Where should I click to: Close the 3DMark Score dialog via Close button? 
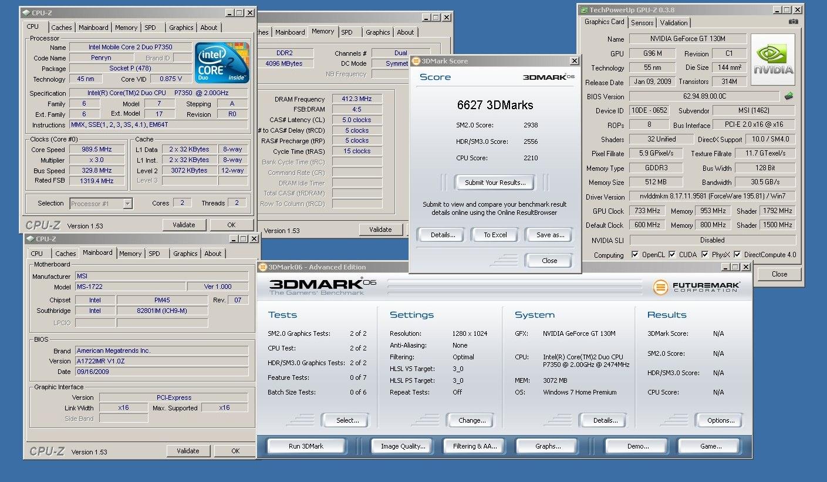click(549, 261)
